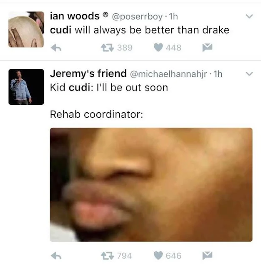261x267 pixels.
Task: Reply to Jeremy's friend's tweet
Action: (x=56, y=256)
